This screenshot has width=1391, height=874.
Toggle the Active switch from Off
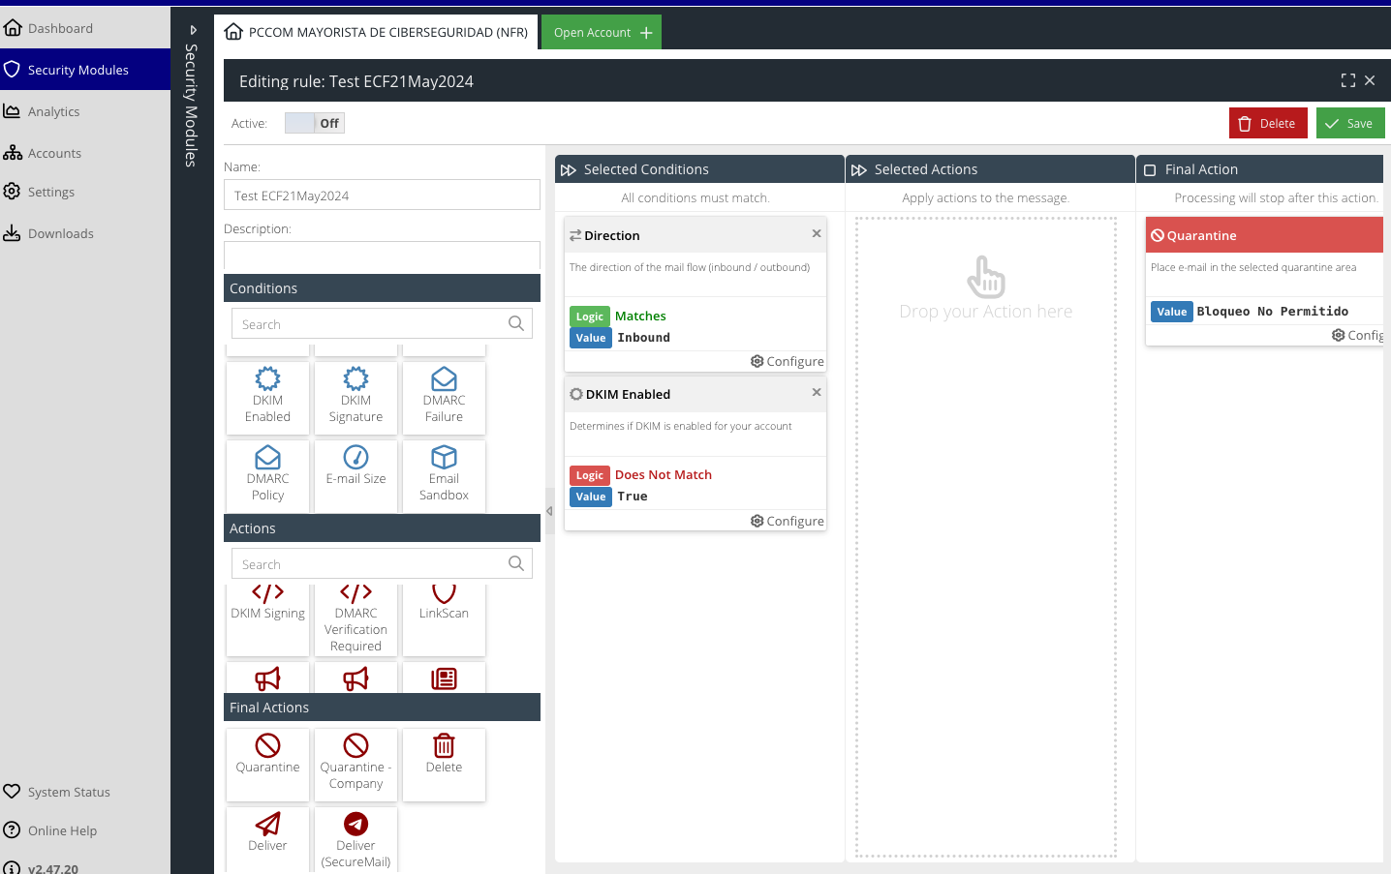(x=315, y=123)
